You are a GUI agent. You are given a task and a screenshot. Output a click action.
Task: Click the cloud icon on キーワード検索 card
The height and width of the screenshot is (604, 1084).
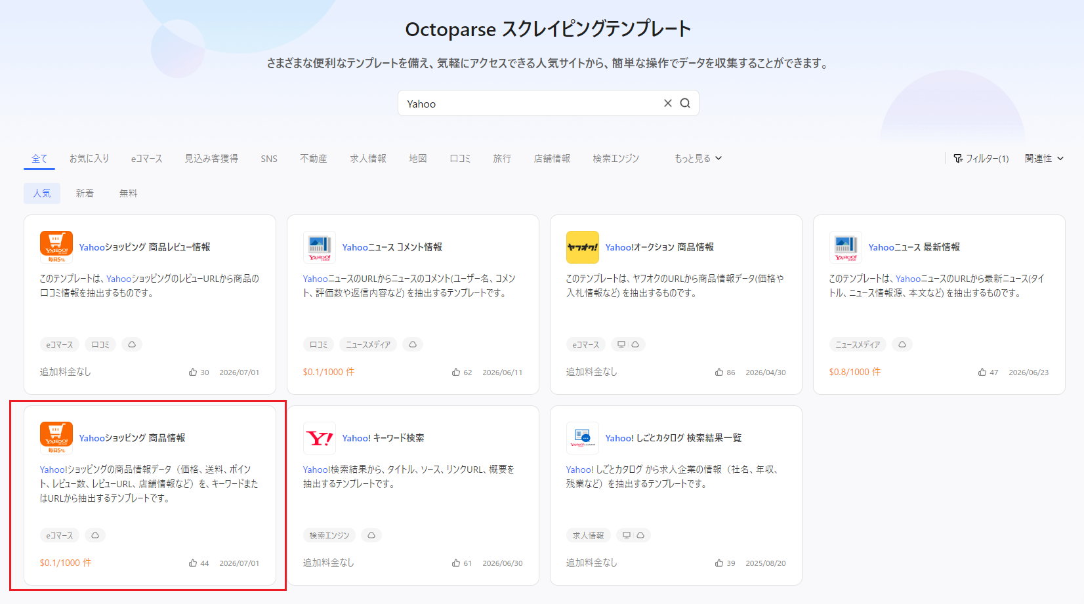click(x=371, y=535)
